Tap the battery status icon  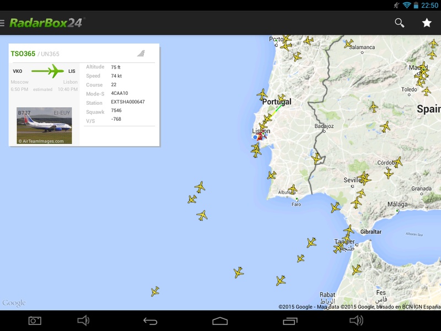pyautogui.click(x=416, y=5)
